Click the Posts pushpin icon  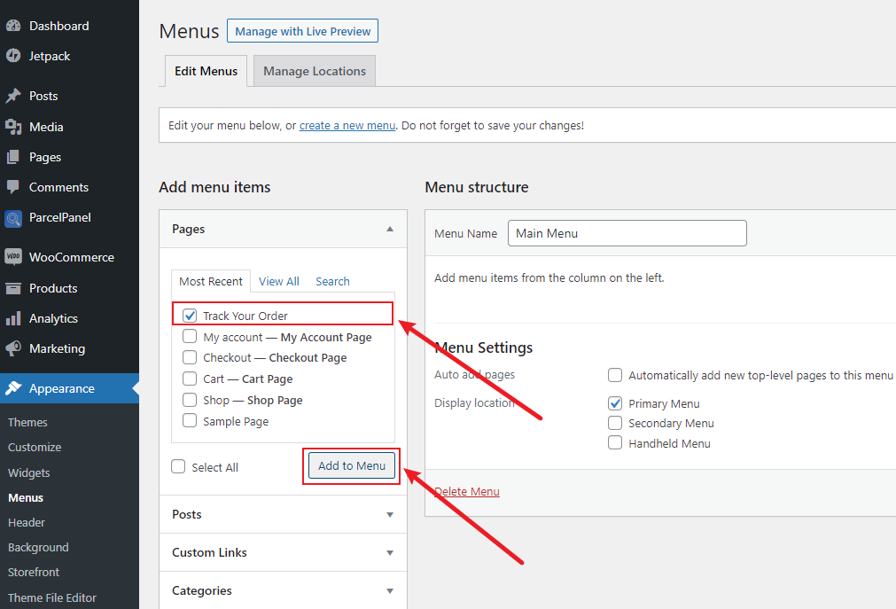13,96
